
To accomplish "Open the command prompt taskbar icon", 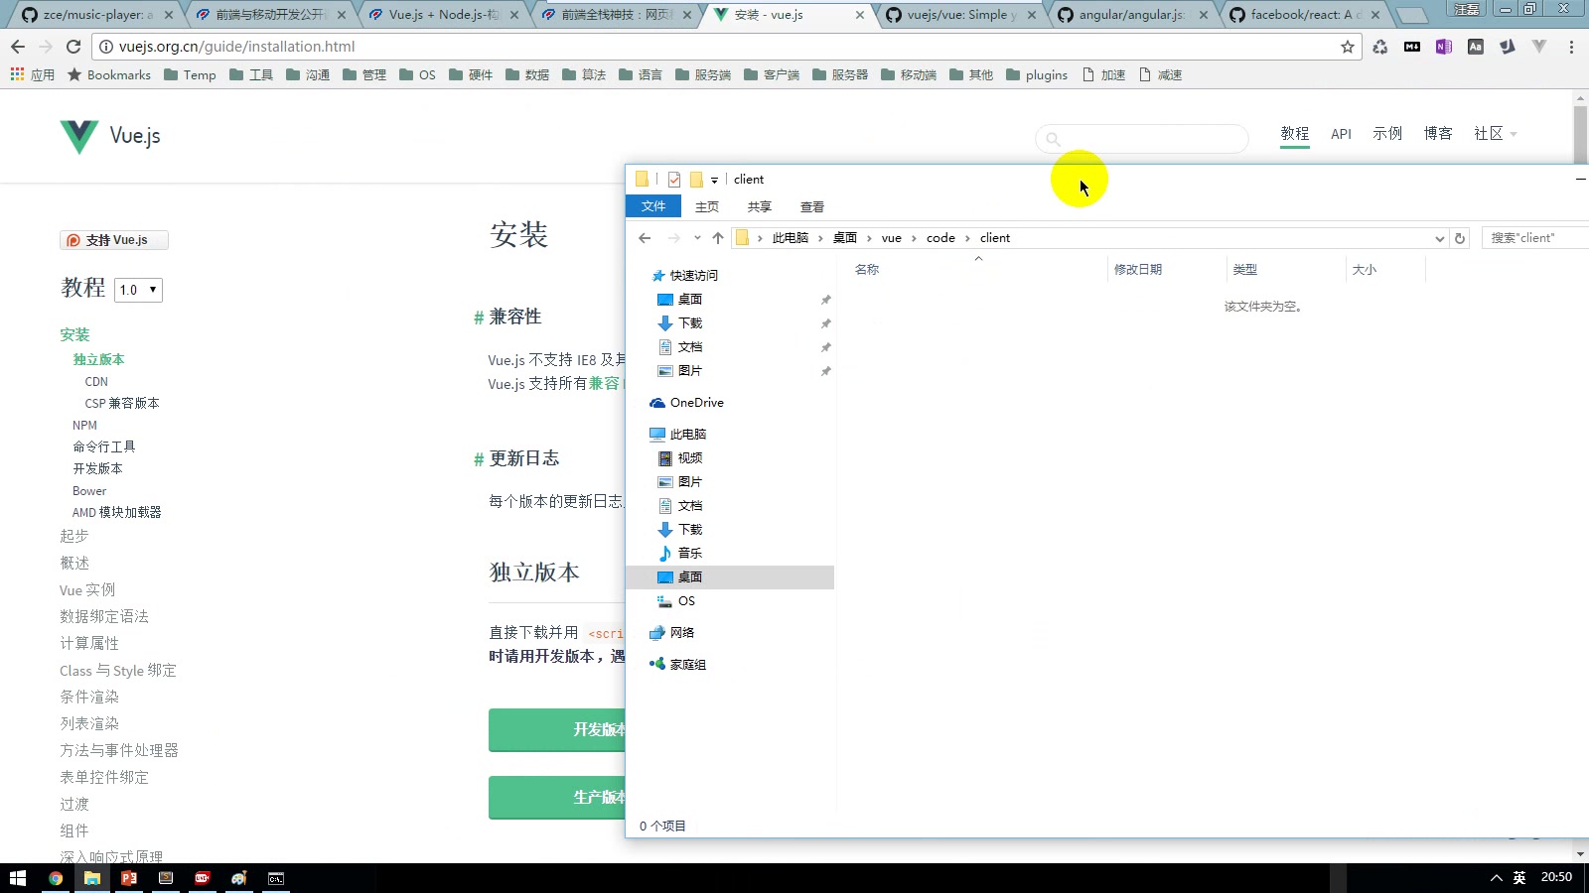I will point(276,878).
